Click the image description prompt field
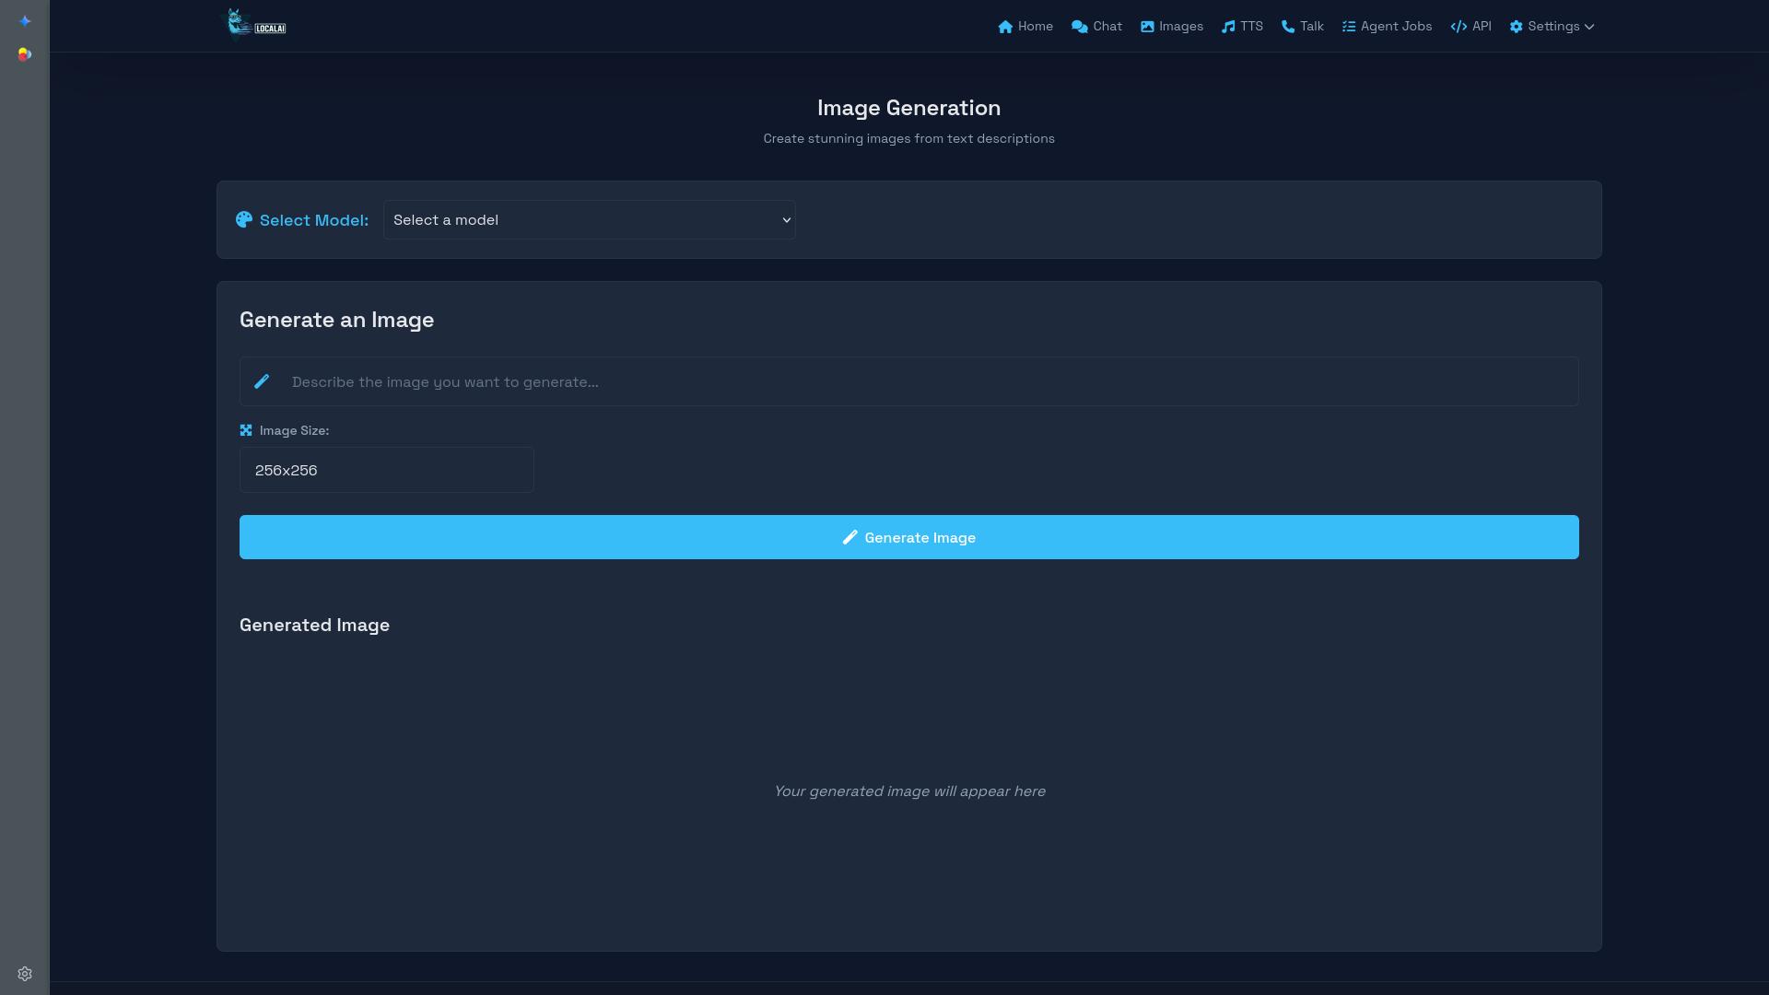Viewport: 1769px width, 995px height. [x=908, y=381]
